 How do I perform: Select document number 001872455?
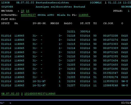(x=110, y=65)
